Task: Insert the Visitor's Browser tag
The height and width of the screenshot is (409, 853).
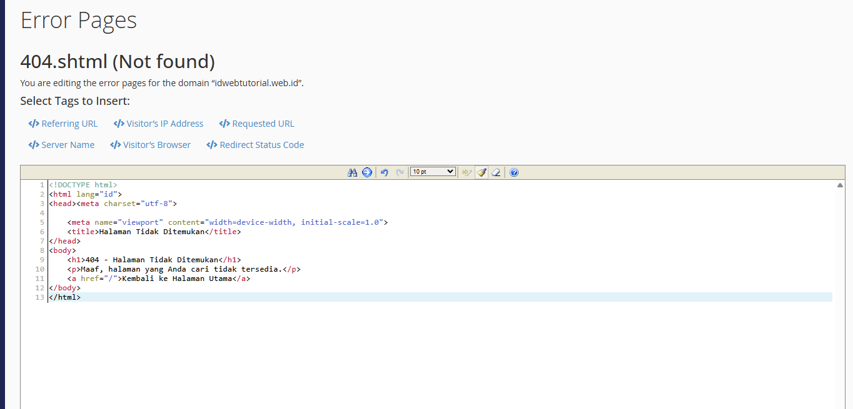Action: click(x=150, y=145)
